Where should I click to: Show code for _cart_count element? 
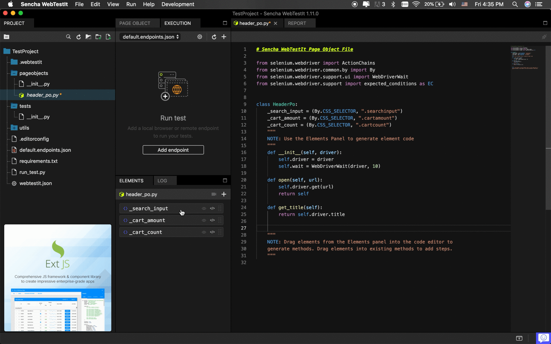pyautogui.click(x=212, y=232)
